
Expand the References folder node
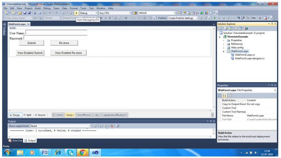pyautogui.click(x=223, y=44)
